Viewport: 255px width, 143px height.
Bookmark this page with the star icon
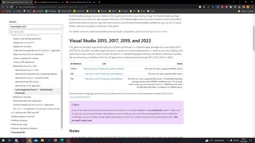213,7
